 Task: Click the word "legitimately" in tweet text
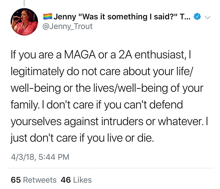click(37, 72)
